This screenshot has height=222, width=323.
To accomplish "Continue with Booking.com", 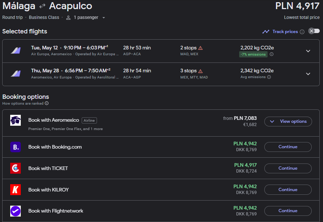I will (288, 147).
